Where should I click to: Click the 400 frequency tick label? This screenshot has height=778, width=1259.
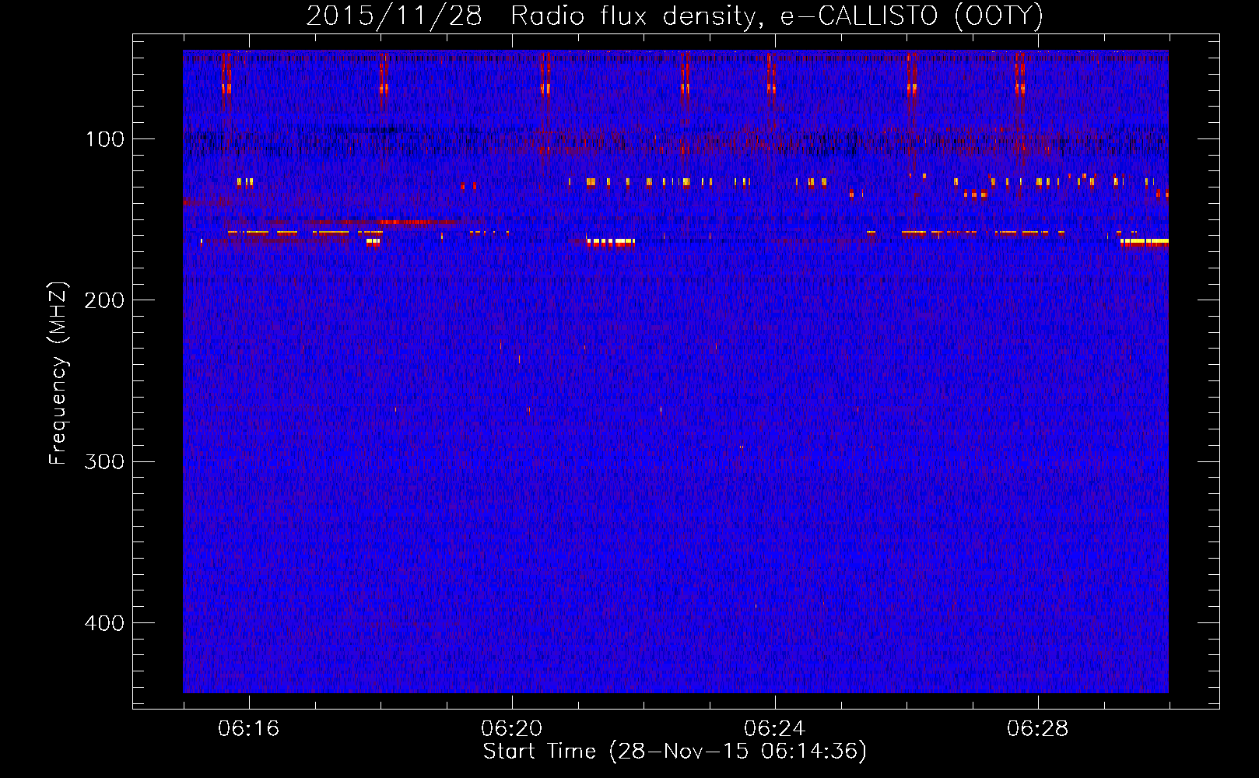(x=104, y=623)
